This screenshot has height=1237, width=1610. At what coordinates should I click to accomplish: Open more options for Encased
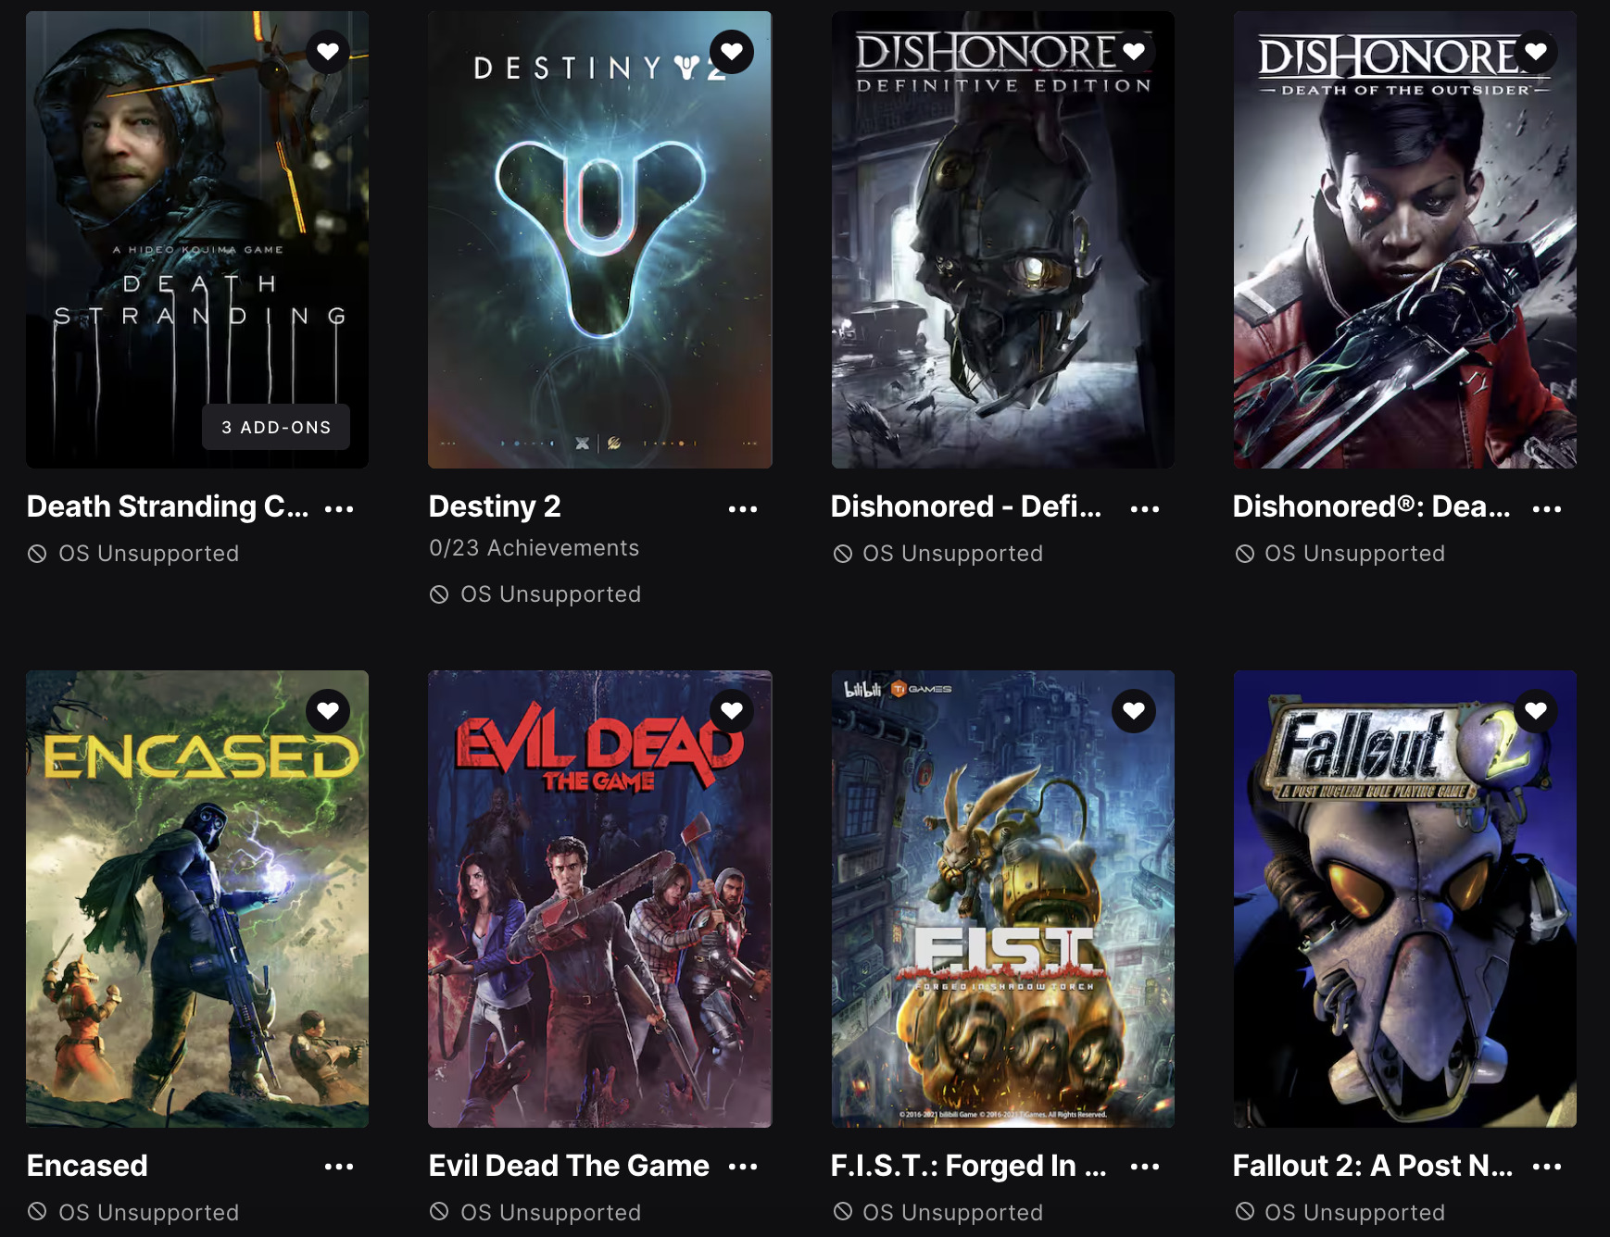coord(339,1167)
